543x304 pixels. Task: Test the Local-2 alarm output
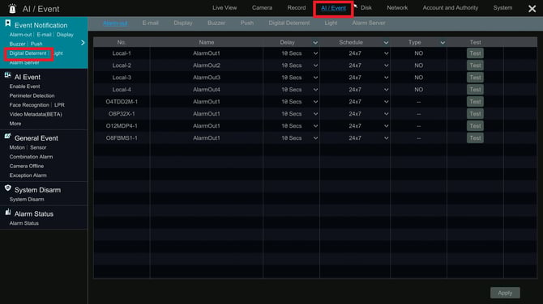475,65
